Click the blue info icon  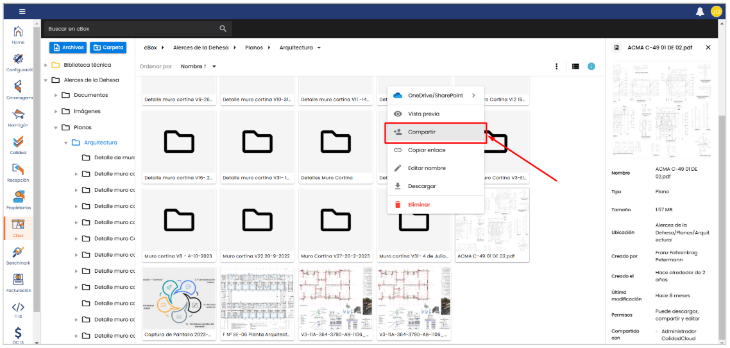point(591,66)
